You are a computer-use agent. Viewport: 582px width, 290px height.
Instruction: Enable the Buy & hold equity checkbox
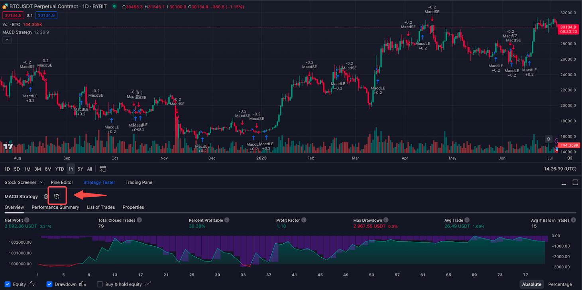pos(100,284)
